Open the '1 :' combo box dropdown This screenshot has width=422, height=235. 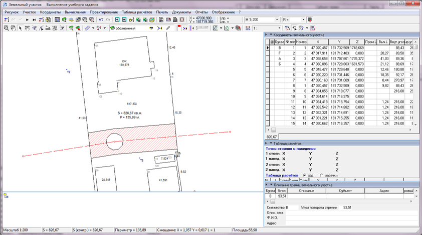point(279,28)
